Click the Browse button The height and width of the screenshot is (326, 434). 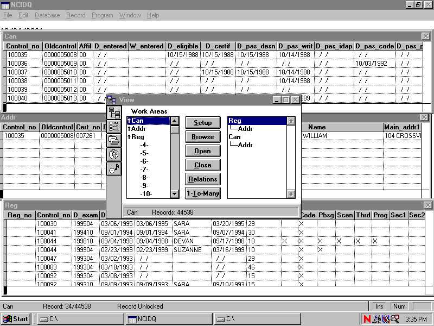(202, 137)
